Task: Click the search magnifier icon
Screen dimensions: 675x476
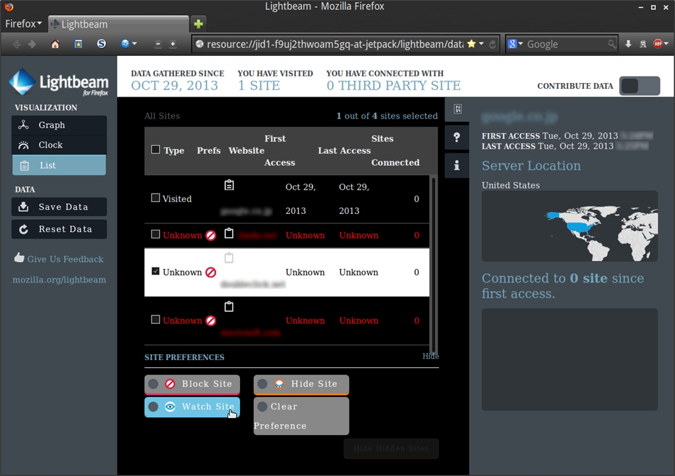Action: [x=611, y=44]
